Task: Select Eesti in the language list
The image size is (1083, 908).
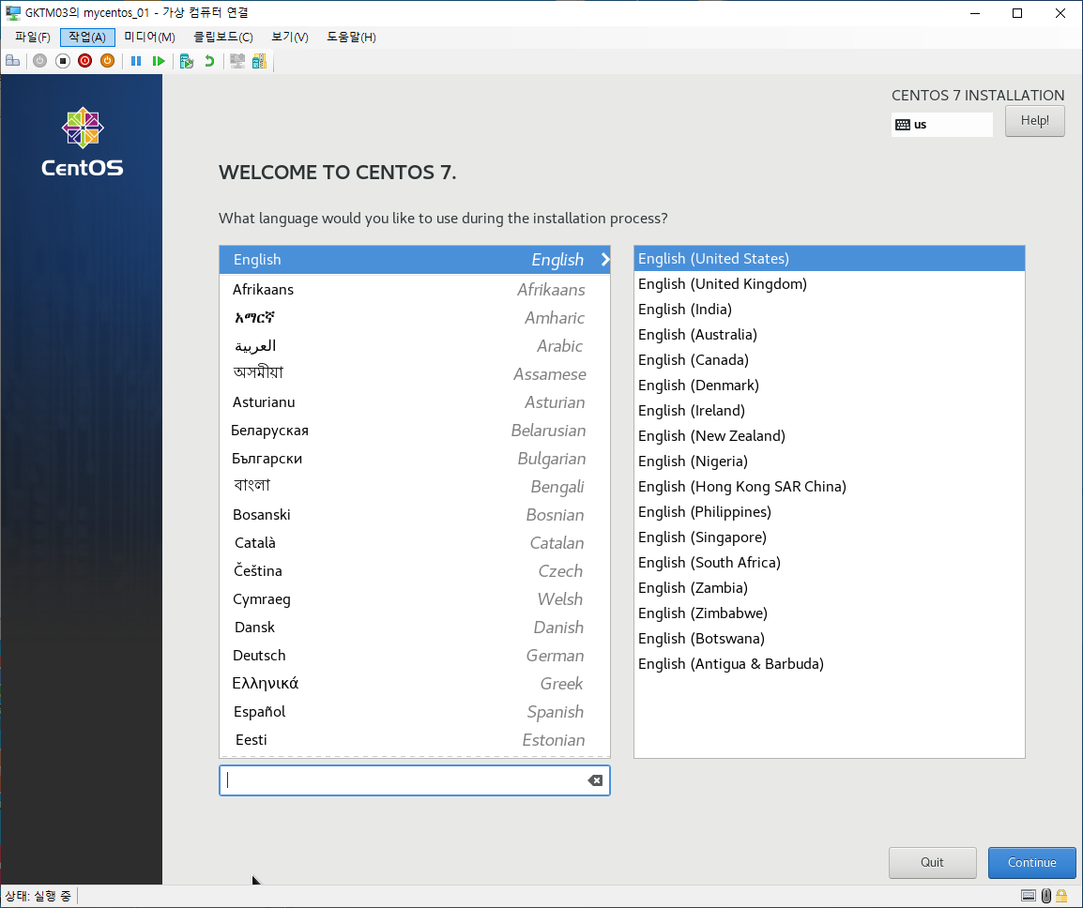Action: [415, 739]
